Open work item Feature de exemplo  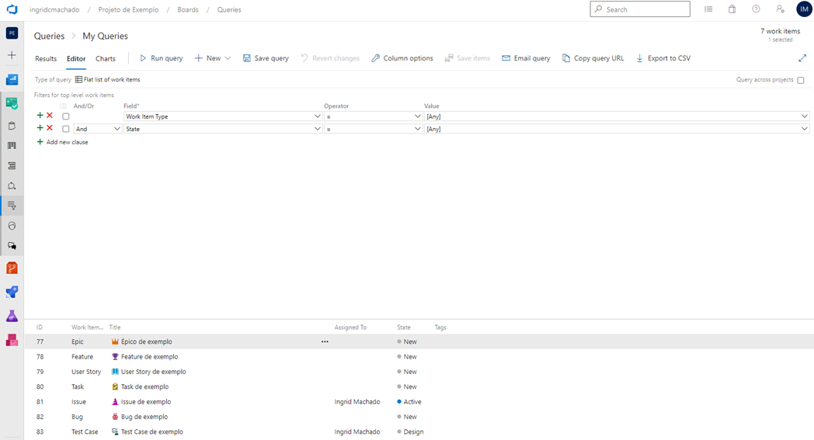point(149,356)
